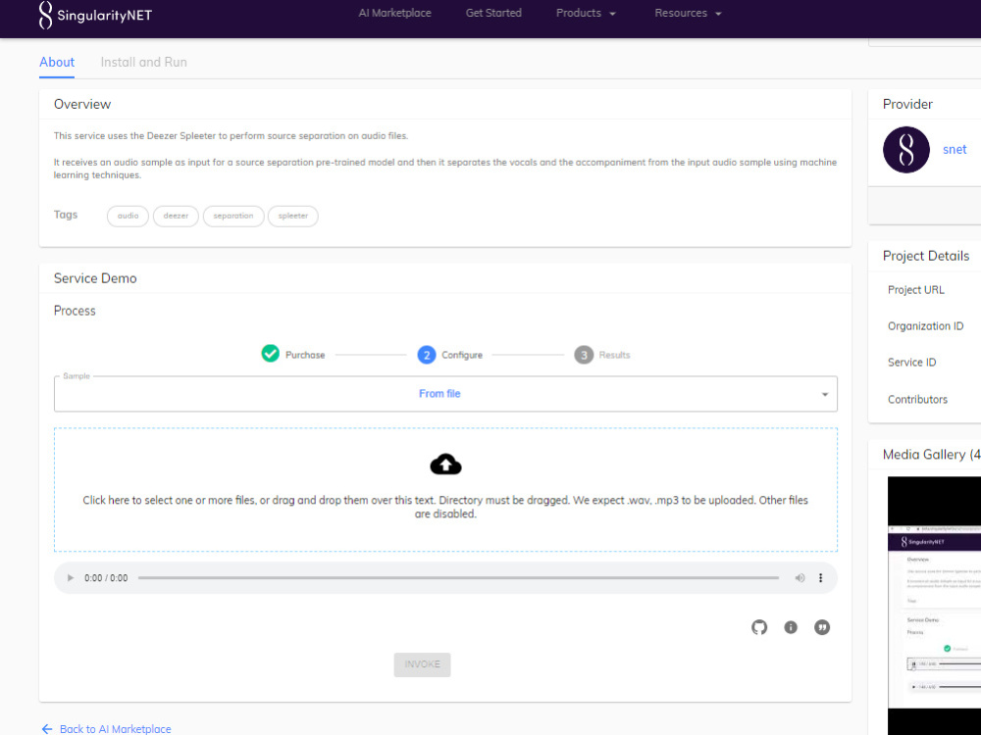
Task: Click the info icon below the audio player
Action: 791,627
